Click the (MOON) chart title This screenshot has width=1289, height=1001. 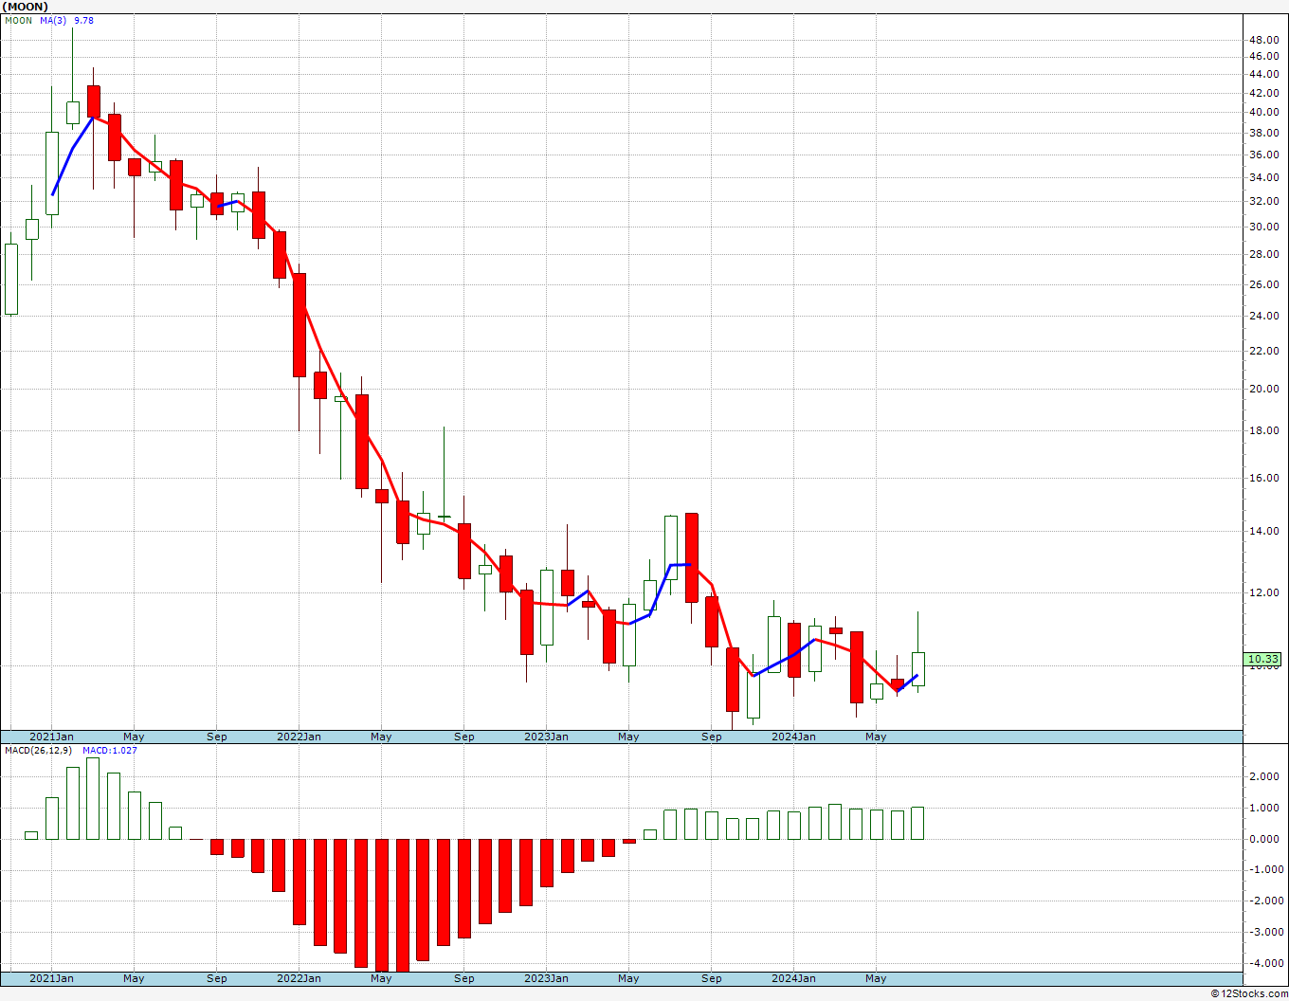[x=24, y=7]
